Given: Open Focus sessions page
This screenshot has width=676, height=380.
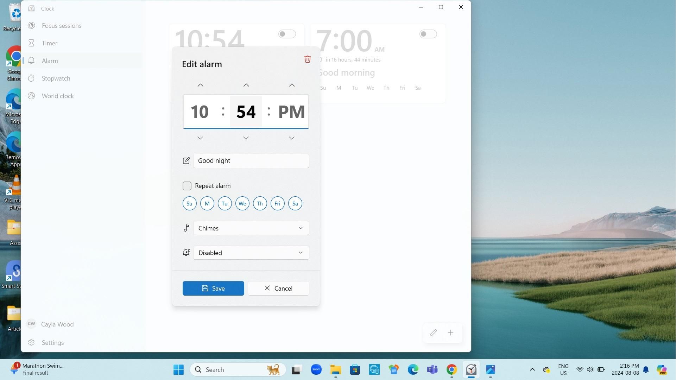Looking at the screenshot, I should [x=61, y=26].
